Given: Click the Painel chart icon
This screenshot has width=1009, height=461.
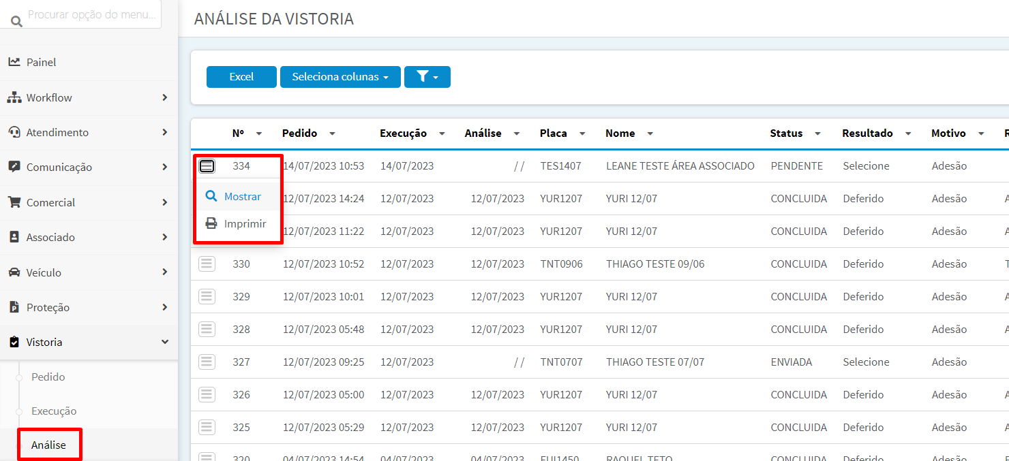Looking at the screenshot, I should pyautogui.click(x=14, y=62).
